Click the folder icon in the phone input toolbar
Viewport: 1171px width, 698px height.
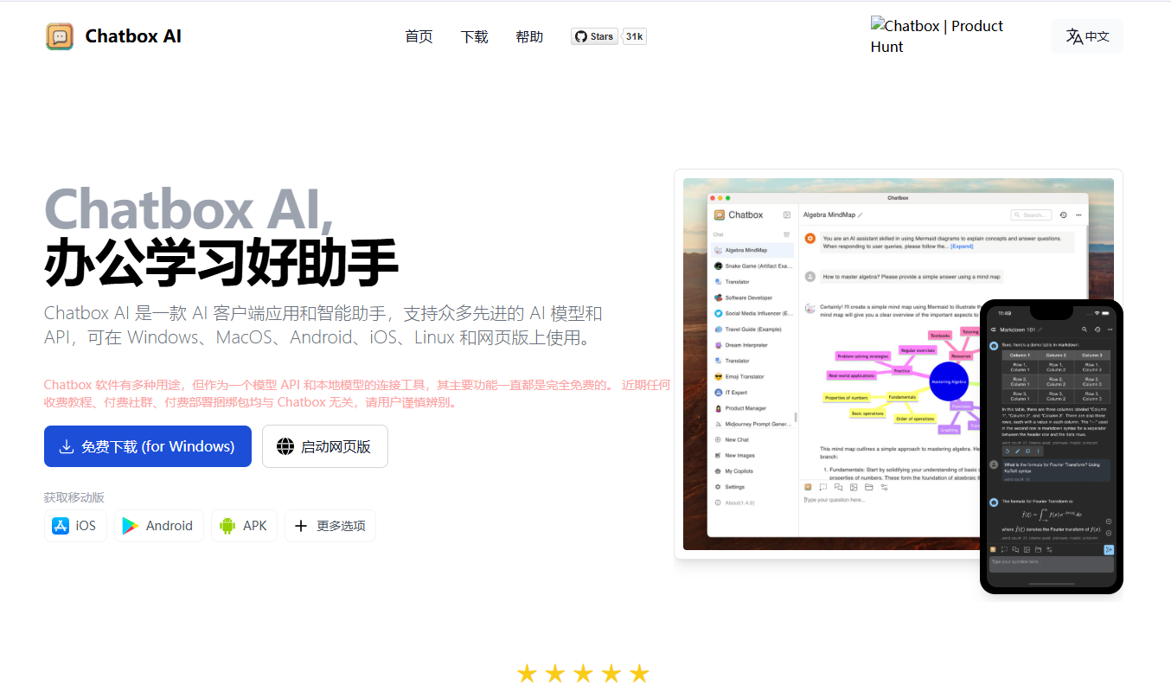1038,549
